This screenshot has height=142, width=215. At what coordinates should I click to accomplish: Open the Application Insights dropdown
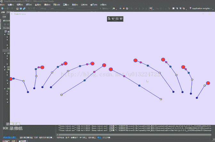[201, 9]
